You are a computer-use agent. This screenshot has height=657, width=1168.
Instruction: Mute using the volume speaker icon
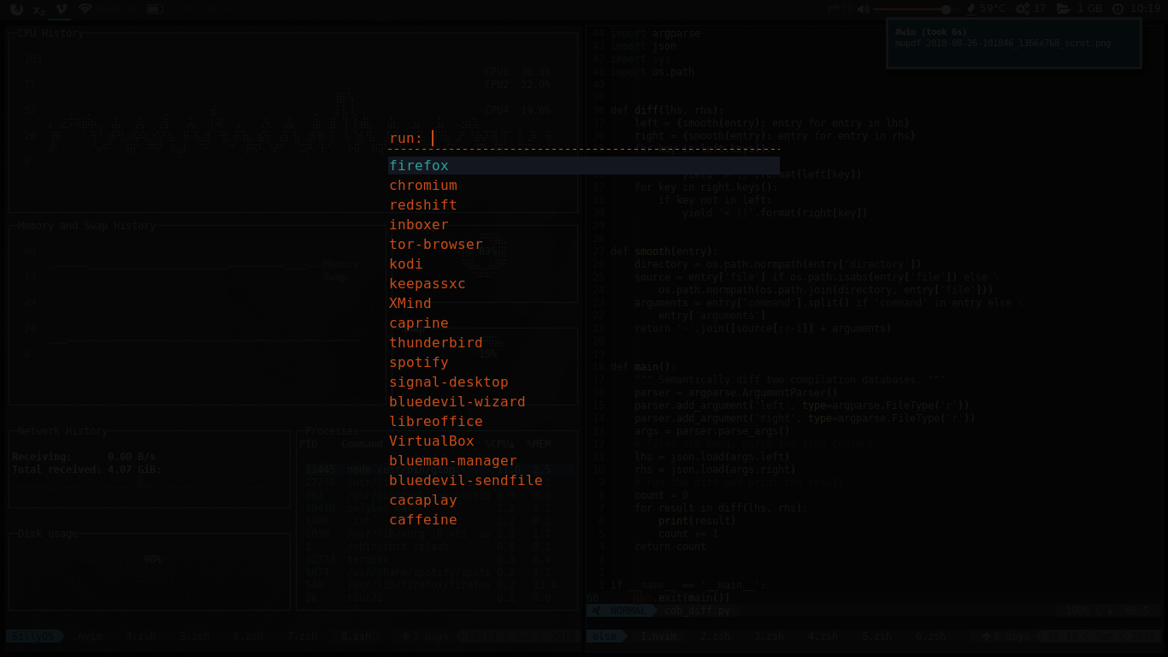tap(864, 9)
